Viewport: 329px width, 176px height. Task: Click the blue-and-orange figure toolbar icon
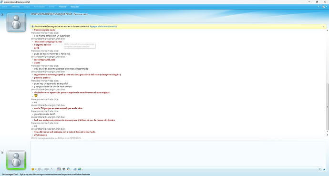click(x=68, y=169)
